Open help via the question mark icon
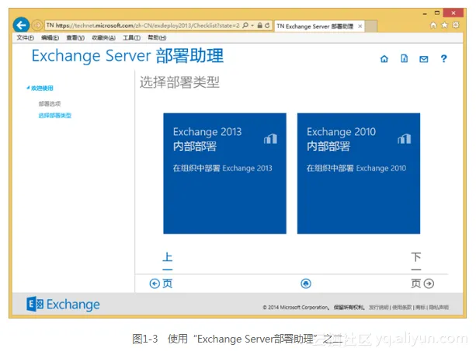This screenshot has width=476, height=355. (x=444, y=59)
